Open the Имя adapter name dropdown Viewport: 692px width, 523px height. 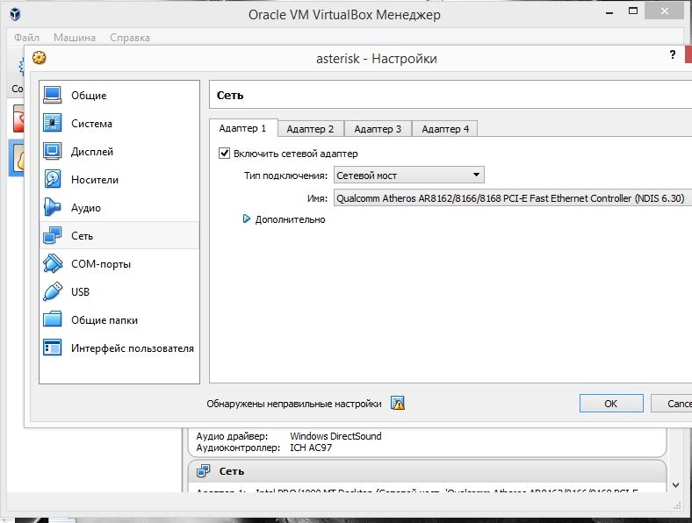point(512,198)
